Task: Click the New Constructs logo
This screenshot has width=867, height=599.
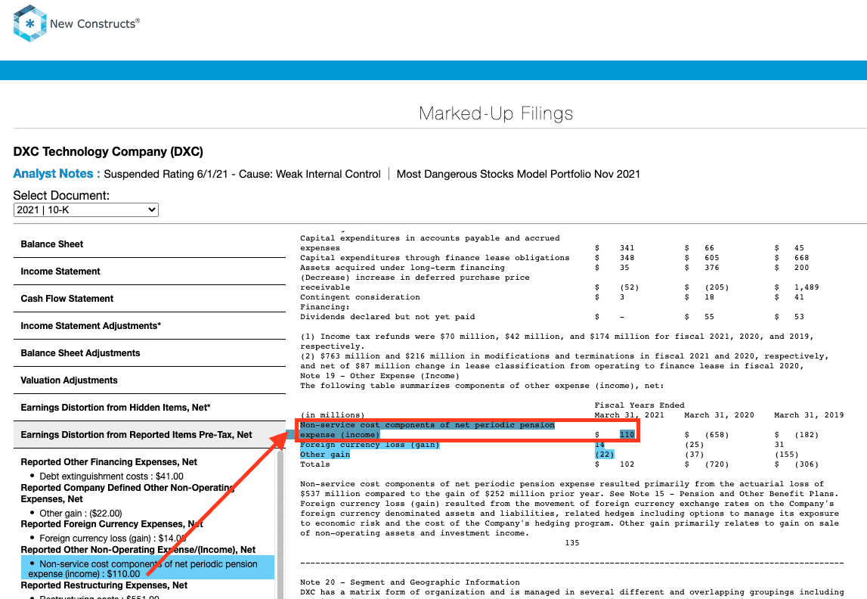Action: [76, 23]
